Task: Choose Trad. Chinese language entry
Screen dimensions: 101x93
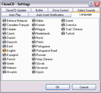Action: pyautogui.click(x=74, y=29)
